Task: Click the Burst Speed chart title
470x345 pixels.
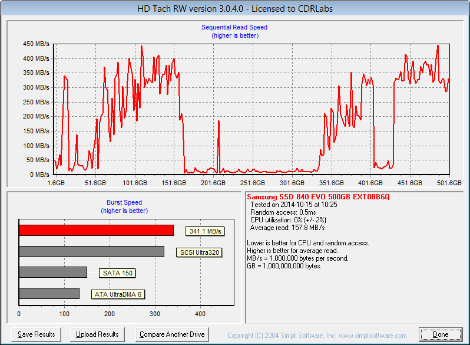Action: point(124,202)
